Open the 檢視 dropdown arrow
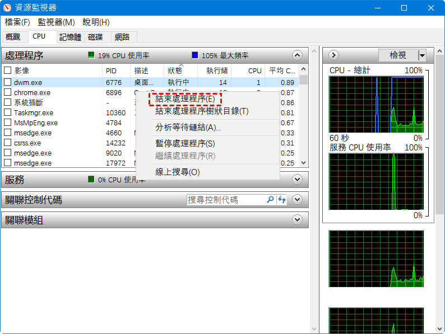This screenshot has width=445, height=334. point(422,55)
